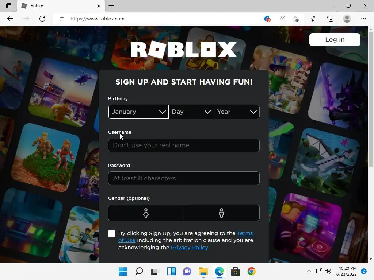Open Microsoft Store from taskbar
374x280 pixels.
(235, 271)
